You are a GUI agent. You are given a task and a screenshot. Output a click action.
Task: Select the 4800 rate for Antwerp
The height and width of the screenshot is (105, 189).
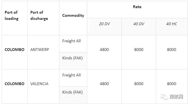[104, 50]
